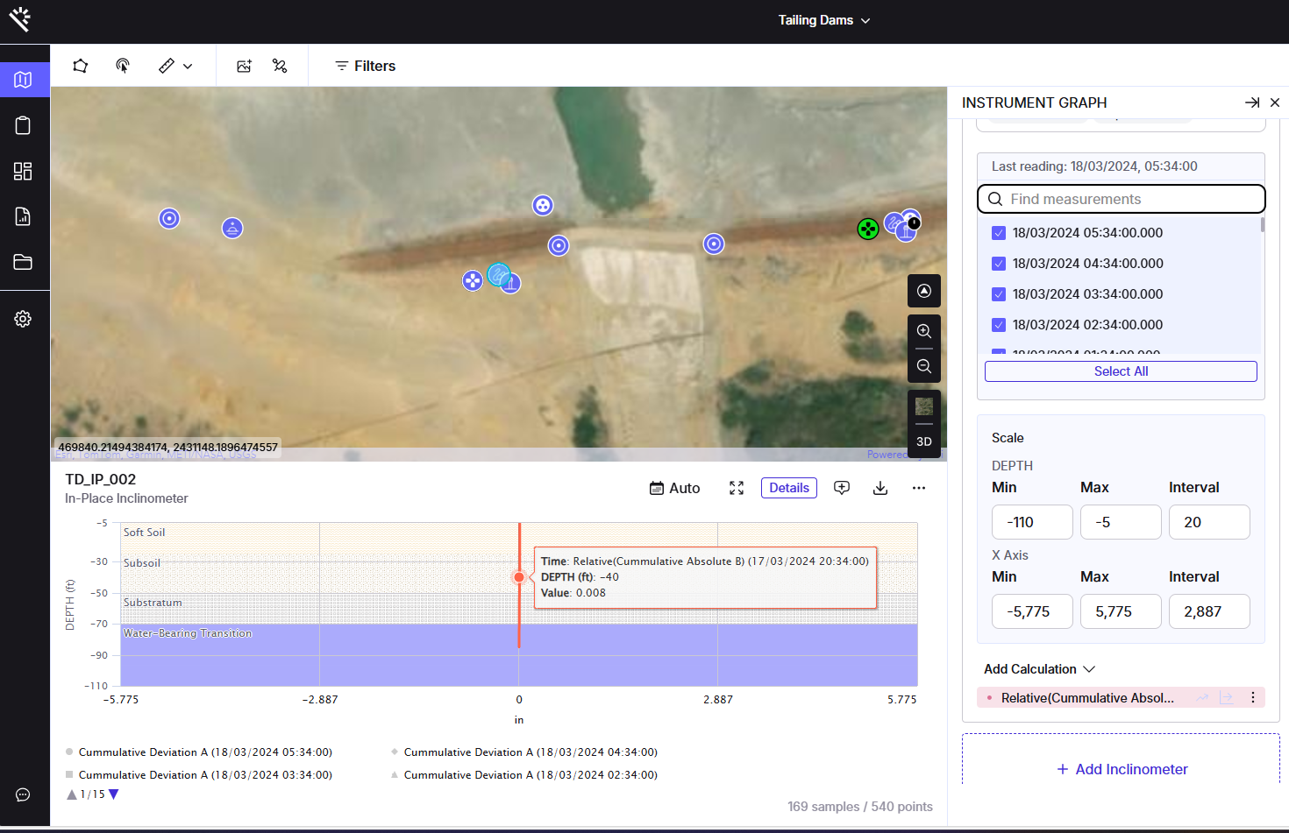Screen dimensions: 1289x833
Task: Zoom in on the map
Action: [923, 331]
